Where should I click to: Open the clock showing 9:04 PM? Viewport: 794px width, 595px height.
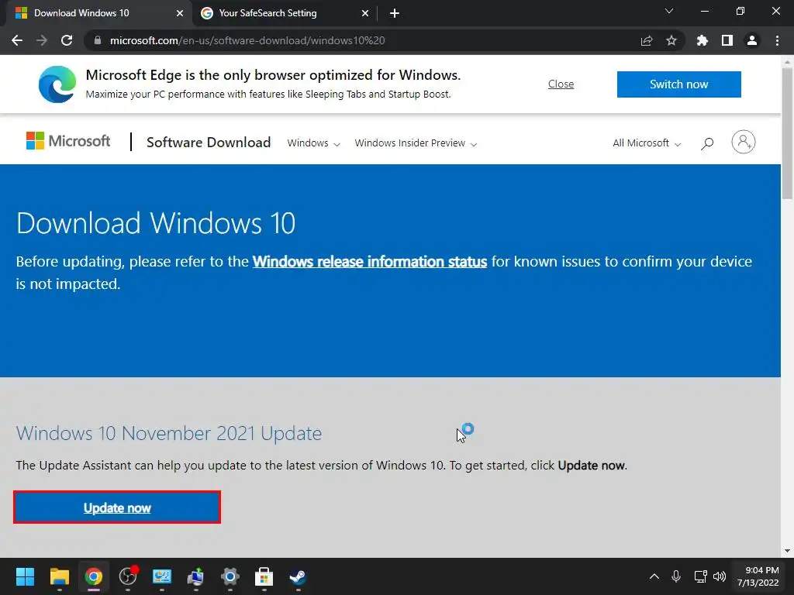(758, 576)
